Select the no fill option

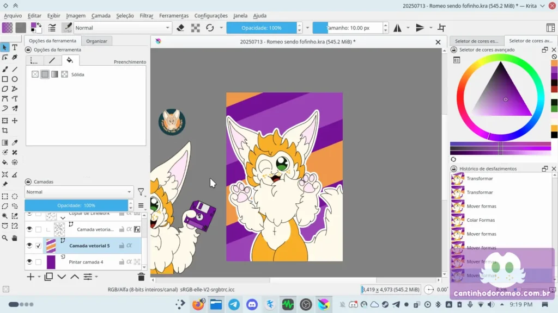(x=35, y=74)
